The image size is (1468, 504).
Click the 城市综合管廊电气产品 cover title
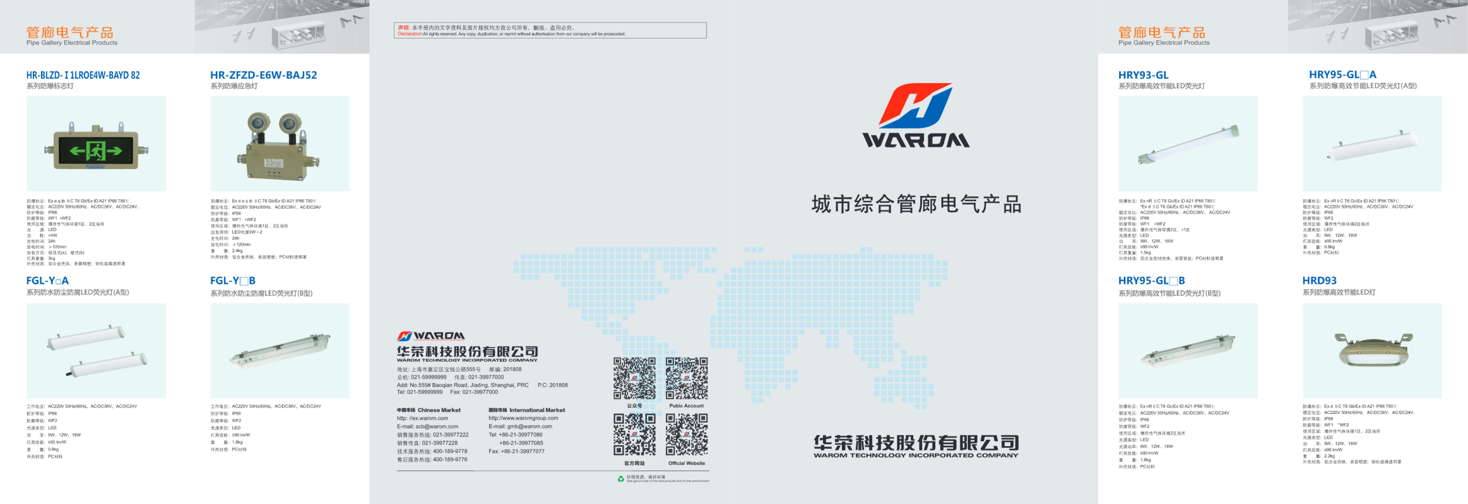click(916, 204)
